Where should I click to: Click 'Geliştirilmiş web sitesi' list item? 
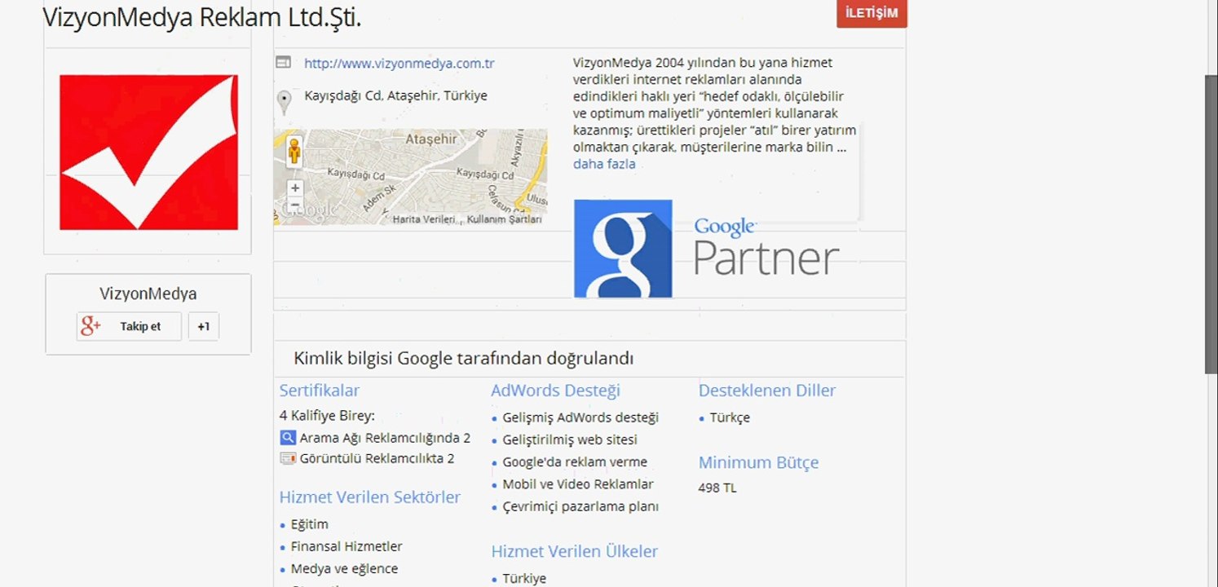[570, 439]
